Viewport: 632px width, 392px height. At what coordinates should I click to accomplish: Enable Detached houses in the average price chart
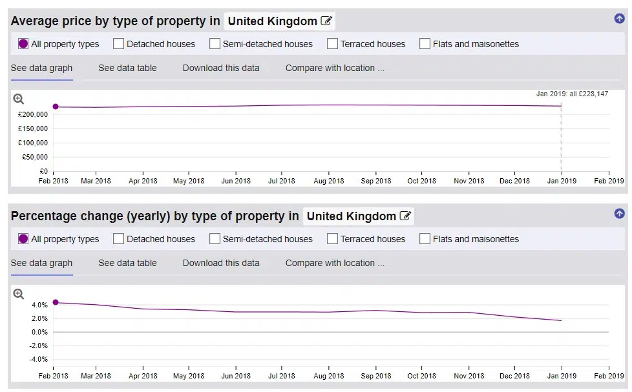click(118, 44)
